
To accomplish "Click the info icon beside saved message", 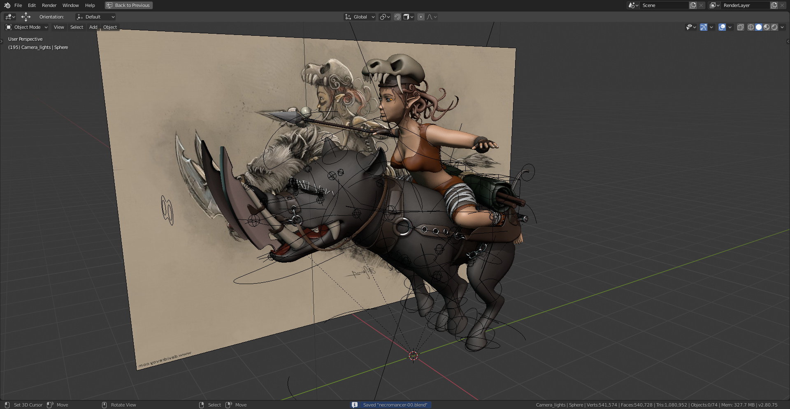I will 355,405.
